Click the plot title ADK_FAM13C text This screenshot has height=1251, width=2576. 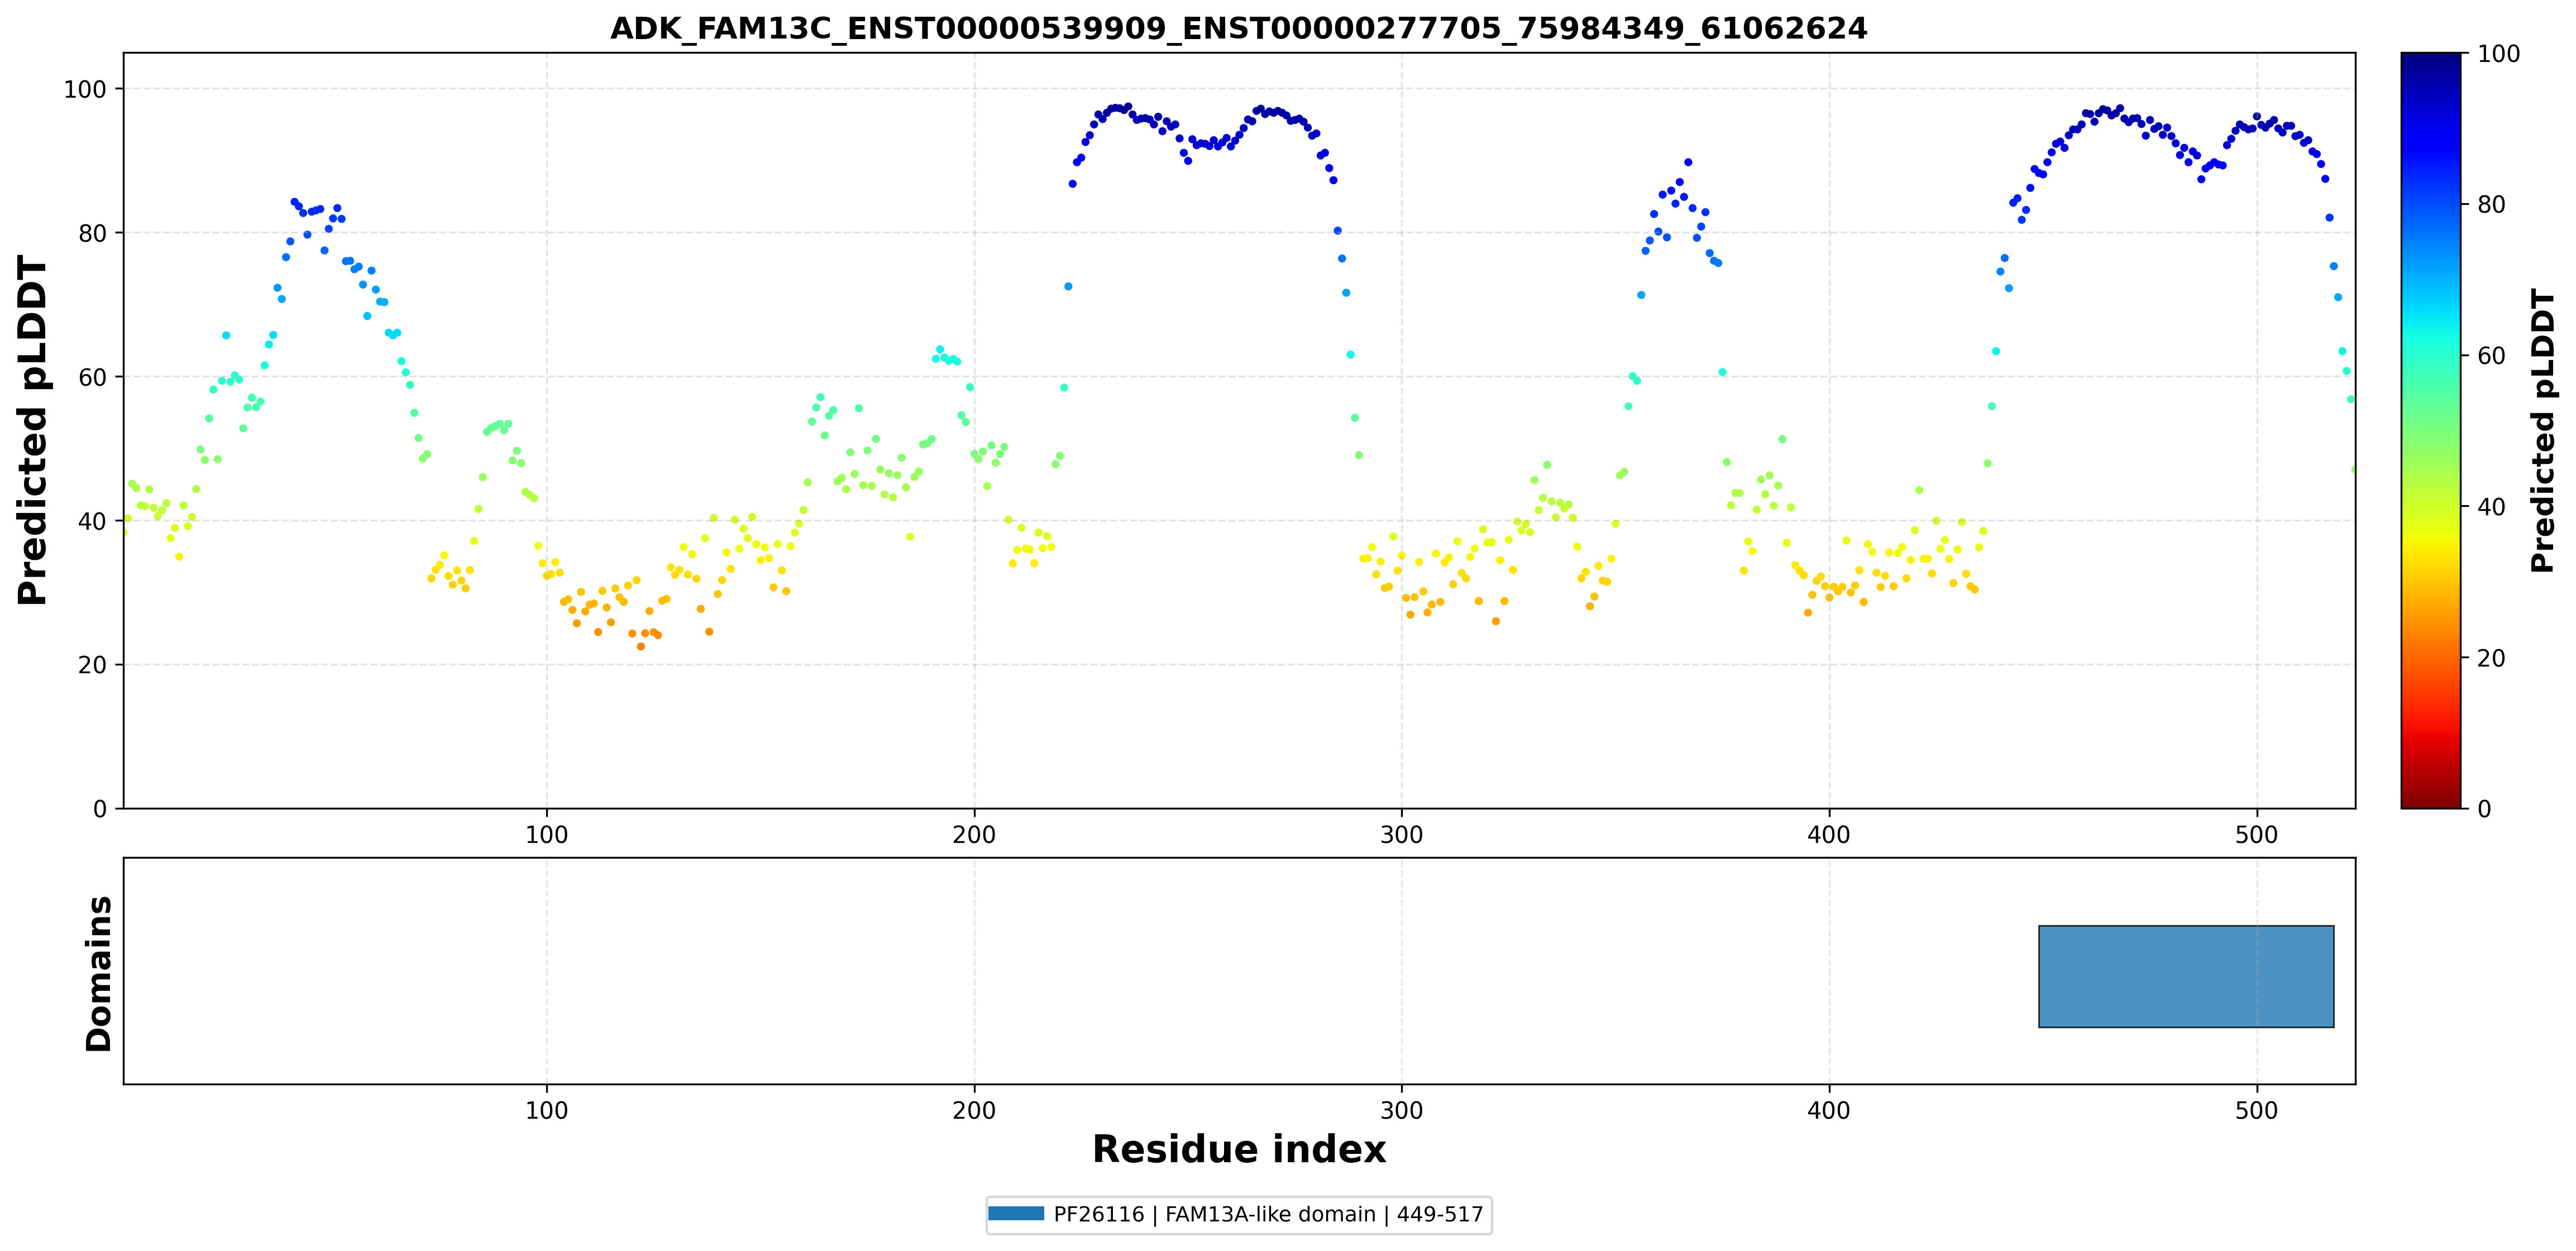click(1238, 28)
